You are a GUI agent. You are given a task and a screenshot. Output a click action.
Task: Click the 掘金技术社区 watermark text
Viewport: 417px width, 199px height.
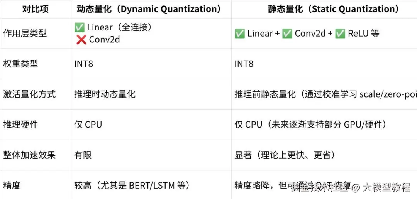click(x=320, y=188)
